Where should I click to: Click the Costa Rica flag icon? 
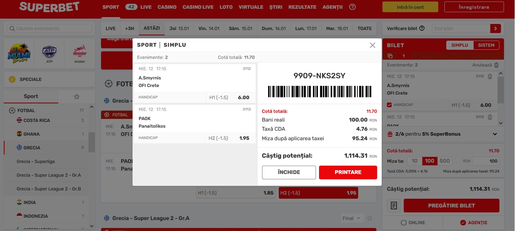[19, 120]
